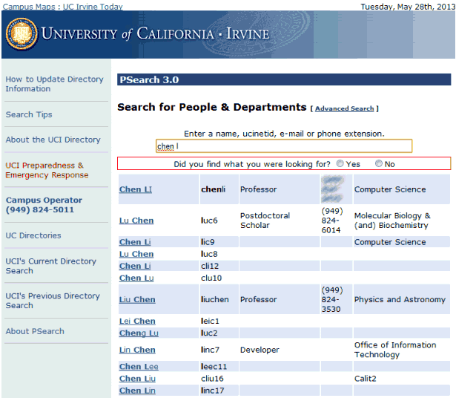The height and width of the screenshot is (398, 456).
Task: Open the Lin Chen developer result
Action: click(137, 350)
